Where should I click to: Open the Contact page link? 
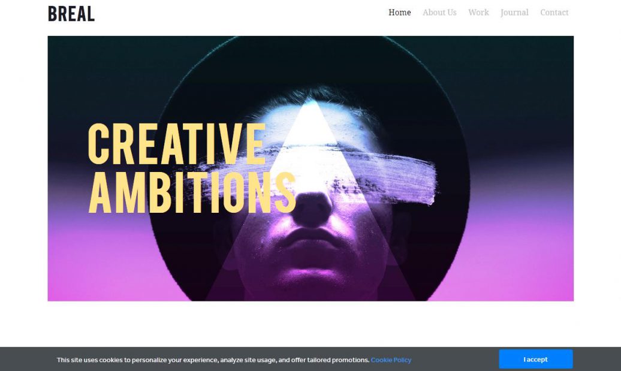(554, 13)
